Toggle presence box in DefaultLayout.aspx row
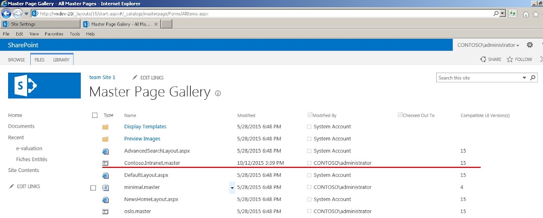543x218 pixels. point(310,175)
